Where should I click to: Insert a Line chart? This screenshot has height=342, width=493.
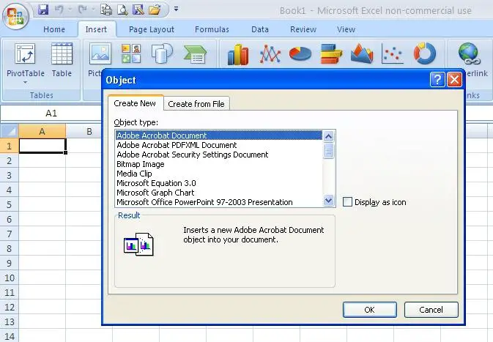270,54
